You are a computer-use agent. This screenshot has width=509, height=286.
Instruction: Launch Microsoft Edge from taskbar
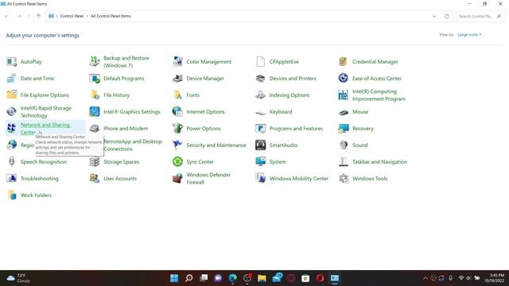(x=233, y=278)
